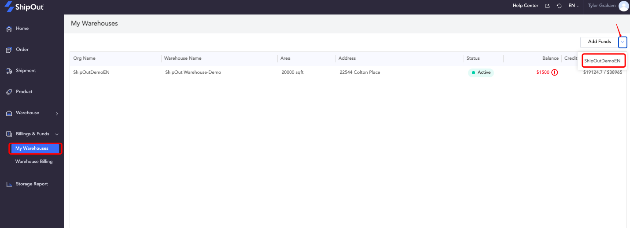This screenshot has width=630, height=228.
Task: Expand the Warehouse submenu chevron
Action: 57,114
